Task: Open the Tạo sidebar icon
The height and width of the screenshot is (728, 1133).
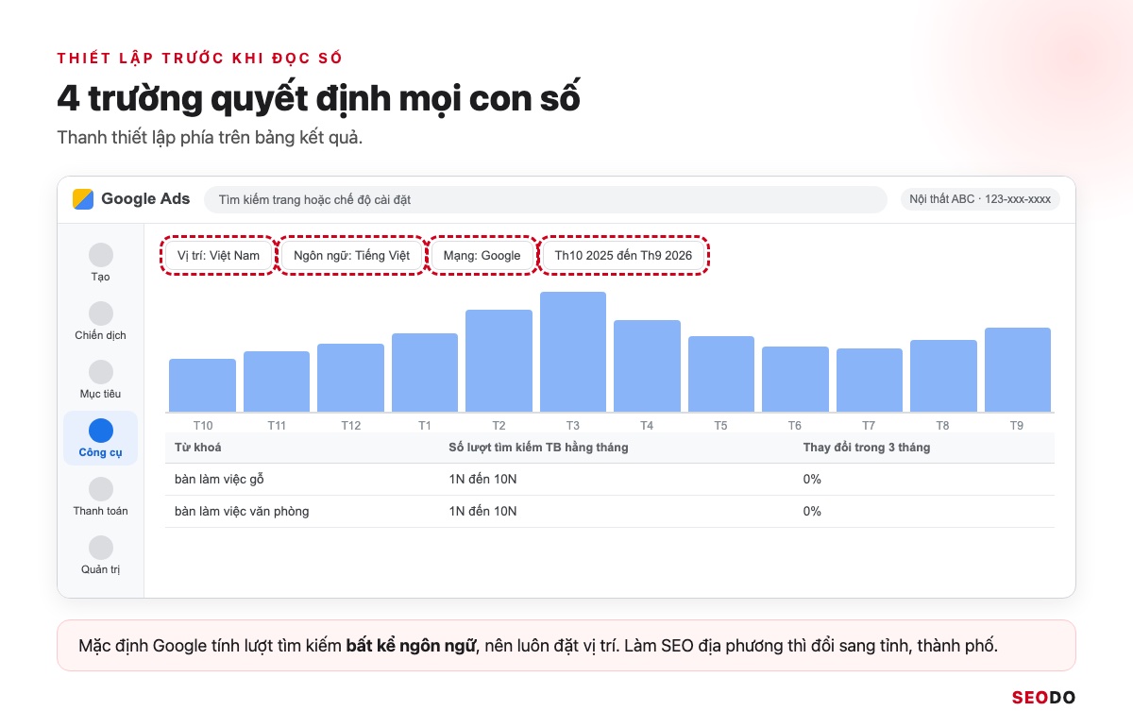Action: (x=101, y=255)
